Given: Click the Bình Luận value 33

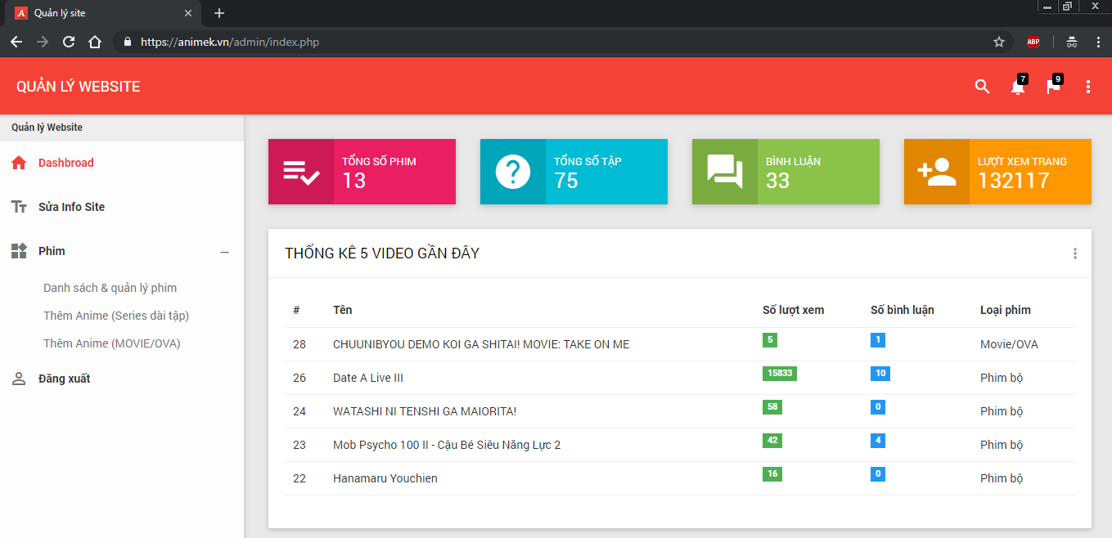Looking at the screenshot, I should (x=778, y=181).
